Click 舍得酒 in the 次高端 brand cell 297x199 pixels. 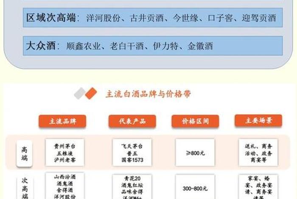(65, 190)
